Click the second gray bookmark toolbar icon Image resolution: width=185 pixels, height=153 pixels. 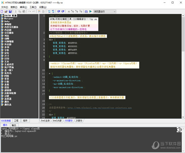(73, 11)
